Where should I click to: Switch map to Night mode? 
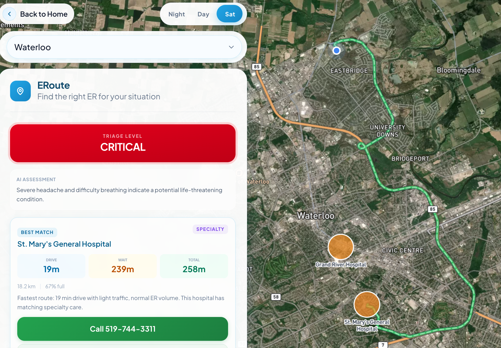pos(177,14)
